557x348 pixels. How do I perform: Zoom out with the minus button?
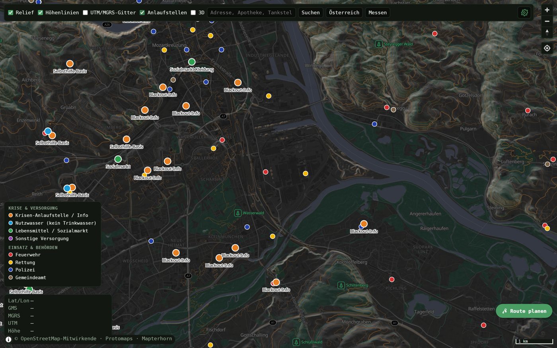pyautogui.click(x=547, y=21)
